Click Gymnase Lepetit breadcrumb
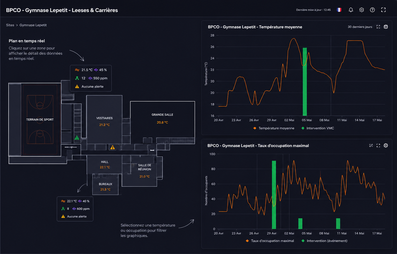 click(33, 25)
